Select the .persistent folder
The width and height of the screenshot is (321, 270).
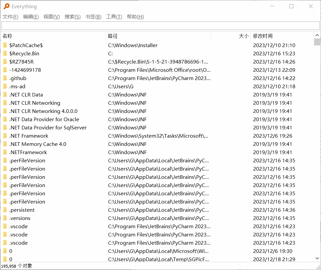[x=22, y=210]
